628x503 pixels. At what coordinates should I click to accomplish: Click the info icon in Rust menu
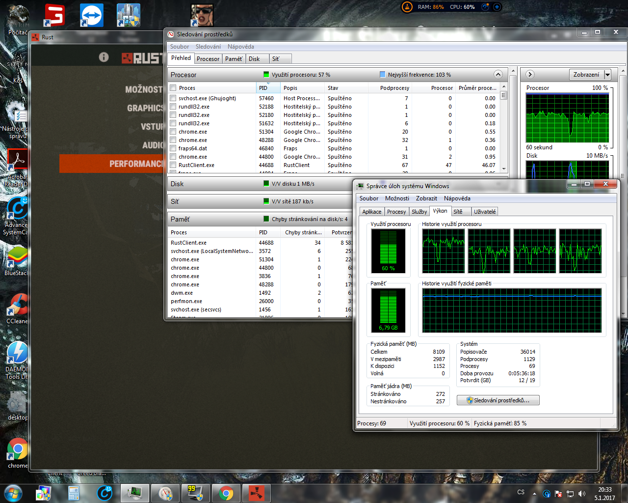click(x=104, y=57)
